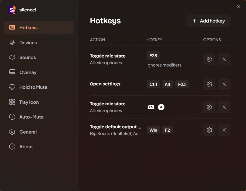The width and height of the screenshot is (246, 191).
Task: Add a new hotkey
Action: click(208, 21)
